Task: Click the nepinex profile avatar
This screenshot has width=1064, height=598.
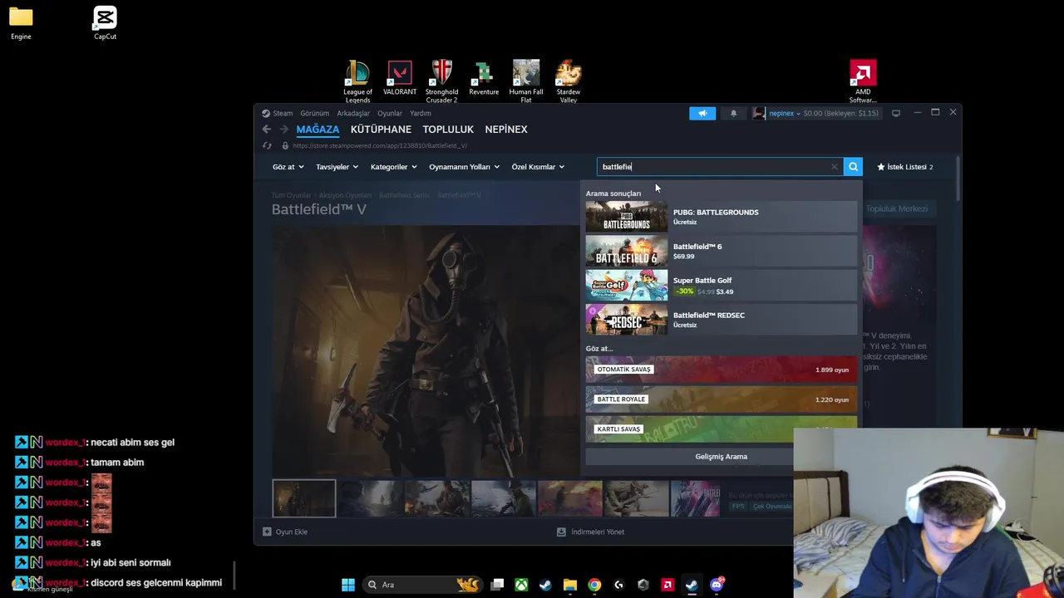Action: coord(759,113)
